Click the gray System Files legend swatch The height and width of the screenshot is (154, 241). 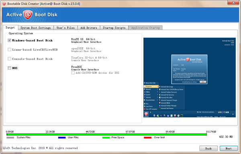[10, 138]
